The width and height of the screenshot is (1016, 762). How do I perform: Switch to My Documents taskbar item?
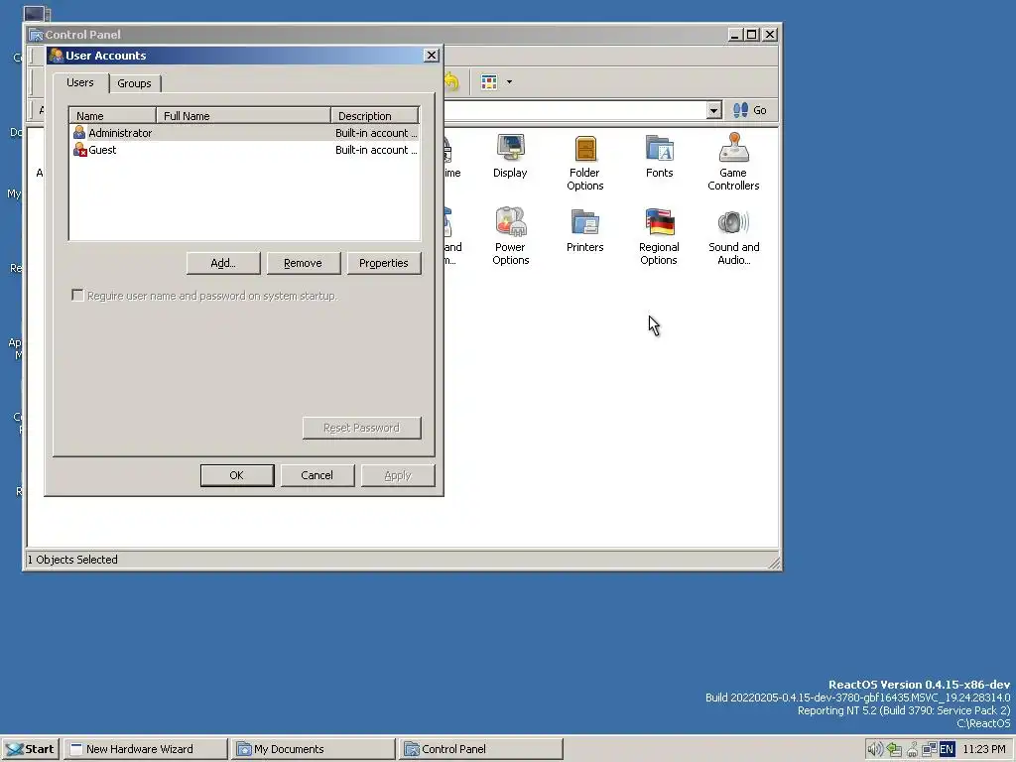coord(313,749)
